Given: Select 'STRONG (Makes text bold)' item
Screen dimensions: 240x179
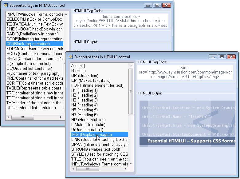Looking at the screenshot, I should [100, 149].
